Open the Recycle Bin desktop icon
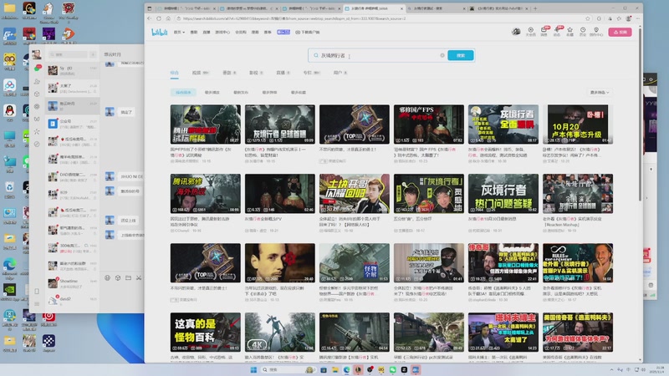669x376 pixels. click(9, 189)
